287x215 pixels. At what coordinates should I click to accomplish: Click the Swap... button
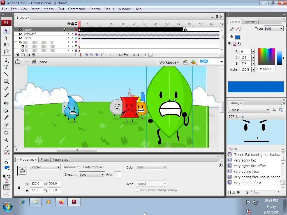pyautogui.click(x=70, y=174)
